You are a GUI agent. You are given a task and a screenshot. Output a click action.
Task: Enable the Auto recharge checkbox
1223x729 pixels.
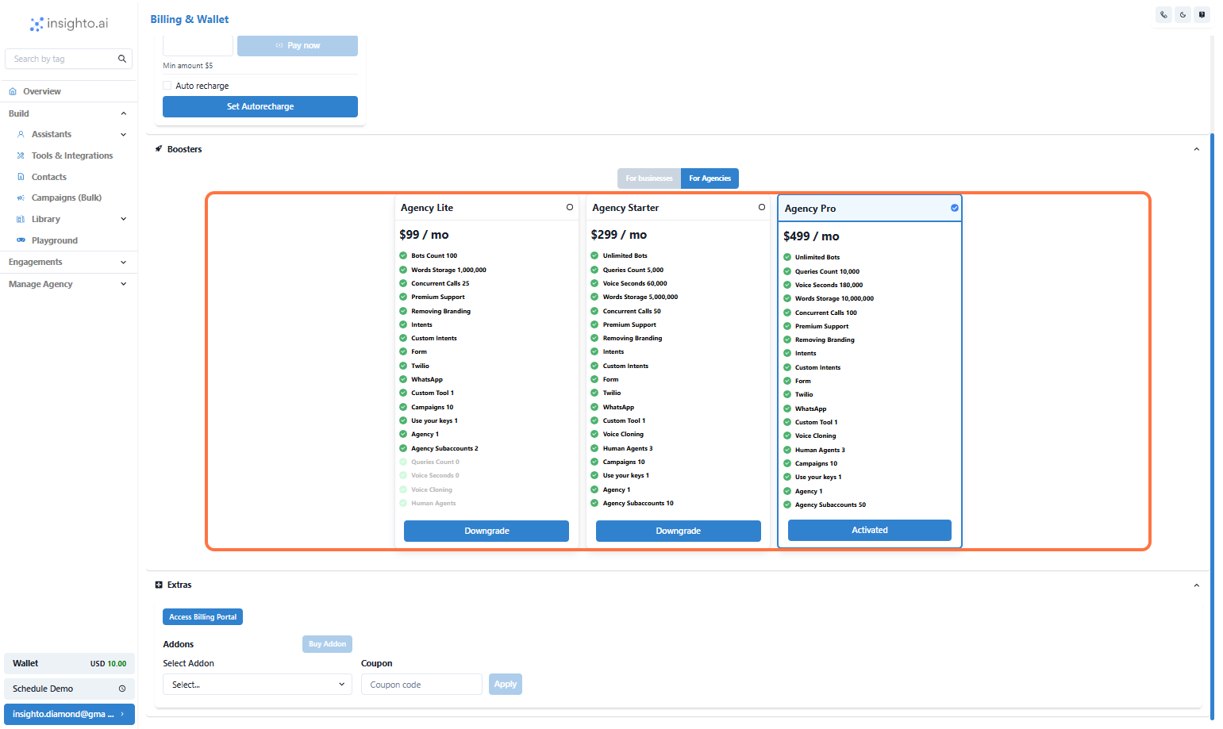(x=167, y=86)
